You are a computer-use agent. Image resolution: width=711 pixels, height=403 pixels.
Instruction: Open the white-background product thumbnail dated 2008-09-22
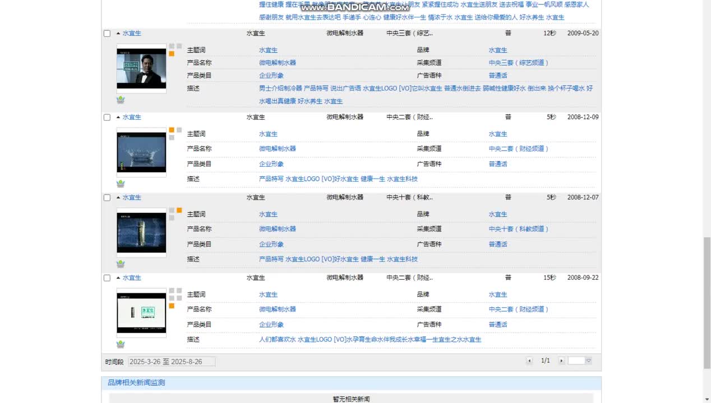point(141,313)
